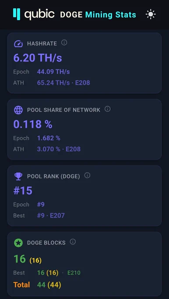Show info for Pool Share of Network

(107, 109)
